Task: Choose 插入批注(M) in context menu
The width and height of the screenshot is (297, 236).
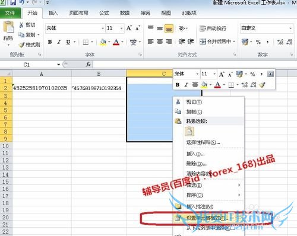Action: [208, 206]
